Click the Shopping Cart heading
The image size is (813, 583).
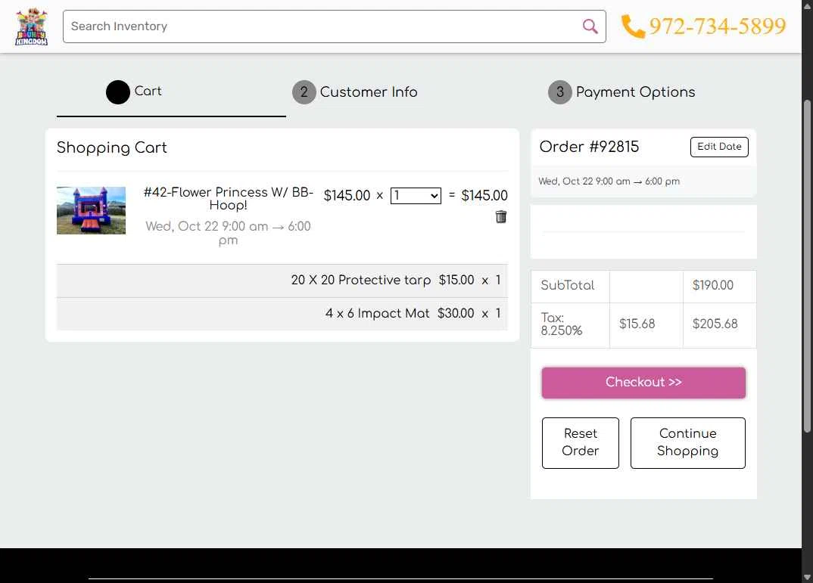(x=111, y=147)
